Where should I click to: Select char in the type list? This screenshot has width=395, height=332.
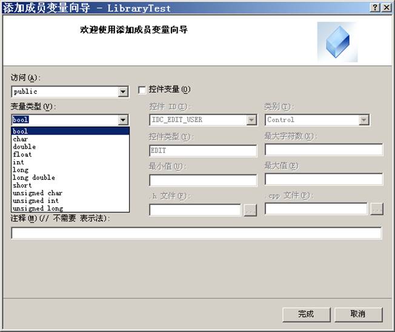(70, 139)
